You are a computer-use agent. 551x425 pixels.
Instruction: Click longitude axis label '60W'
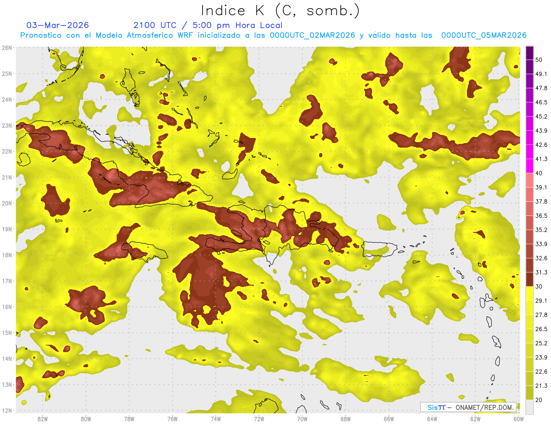pyautogui.click(x=519, y=419)
